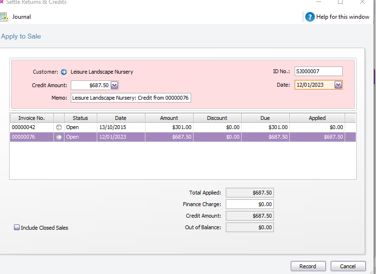Viewport: 376px width, 274px height.
Task: Click the ID No. field
Action: 318,71
